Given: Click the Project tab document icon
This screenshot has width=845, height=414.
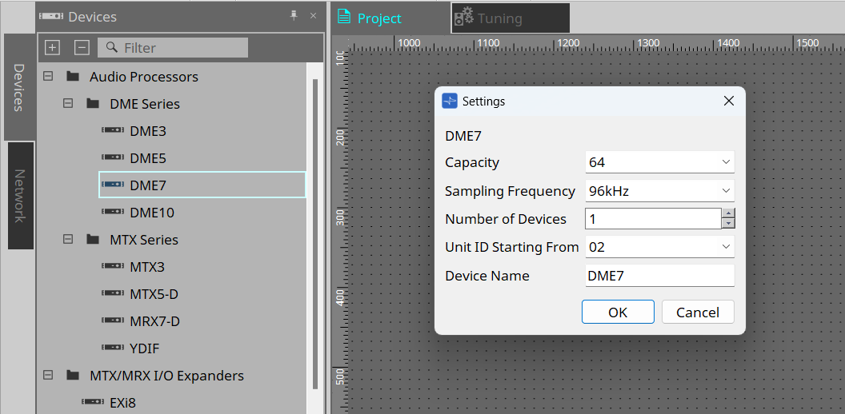Looking at the screenshot, I should pos(344,17).
